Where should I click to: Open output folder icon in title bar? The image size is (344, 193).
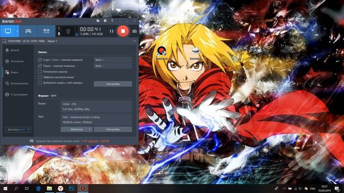[x=98, y=20]
